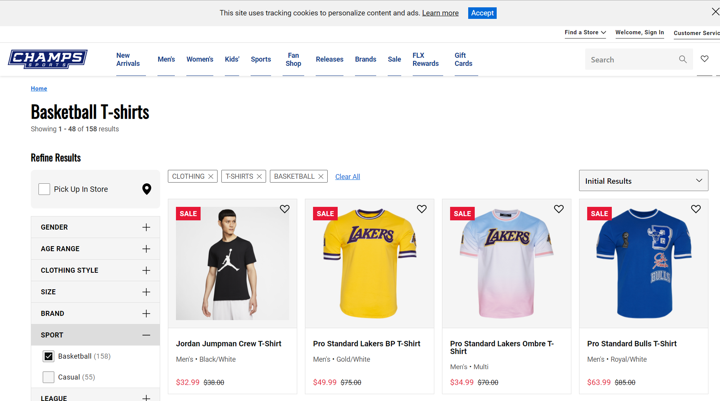720x401 pixels.
Task: Check the Pick Up In Store box
Action: click(x=44, y=189)
